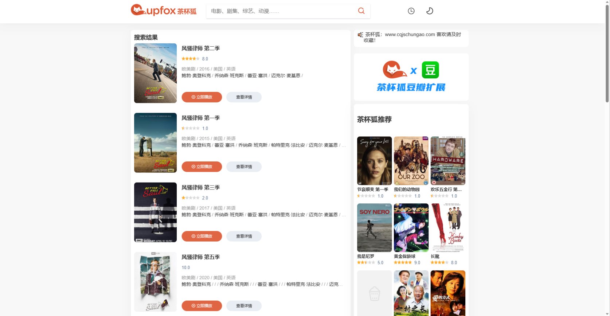The width and height of the screenshot is (610, 316).
Task: Open 黄金保龄球 recommended poster
Action: click(411, 228)
